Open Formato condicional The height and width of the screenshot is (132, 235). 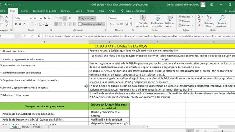143,21
